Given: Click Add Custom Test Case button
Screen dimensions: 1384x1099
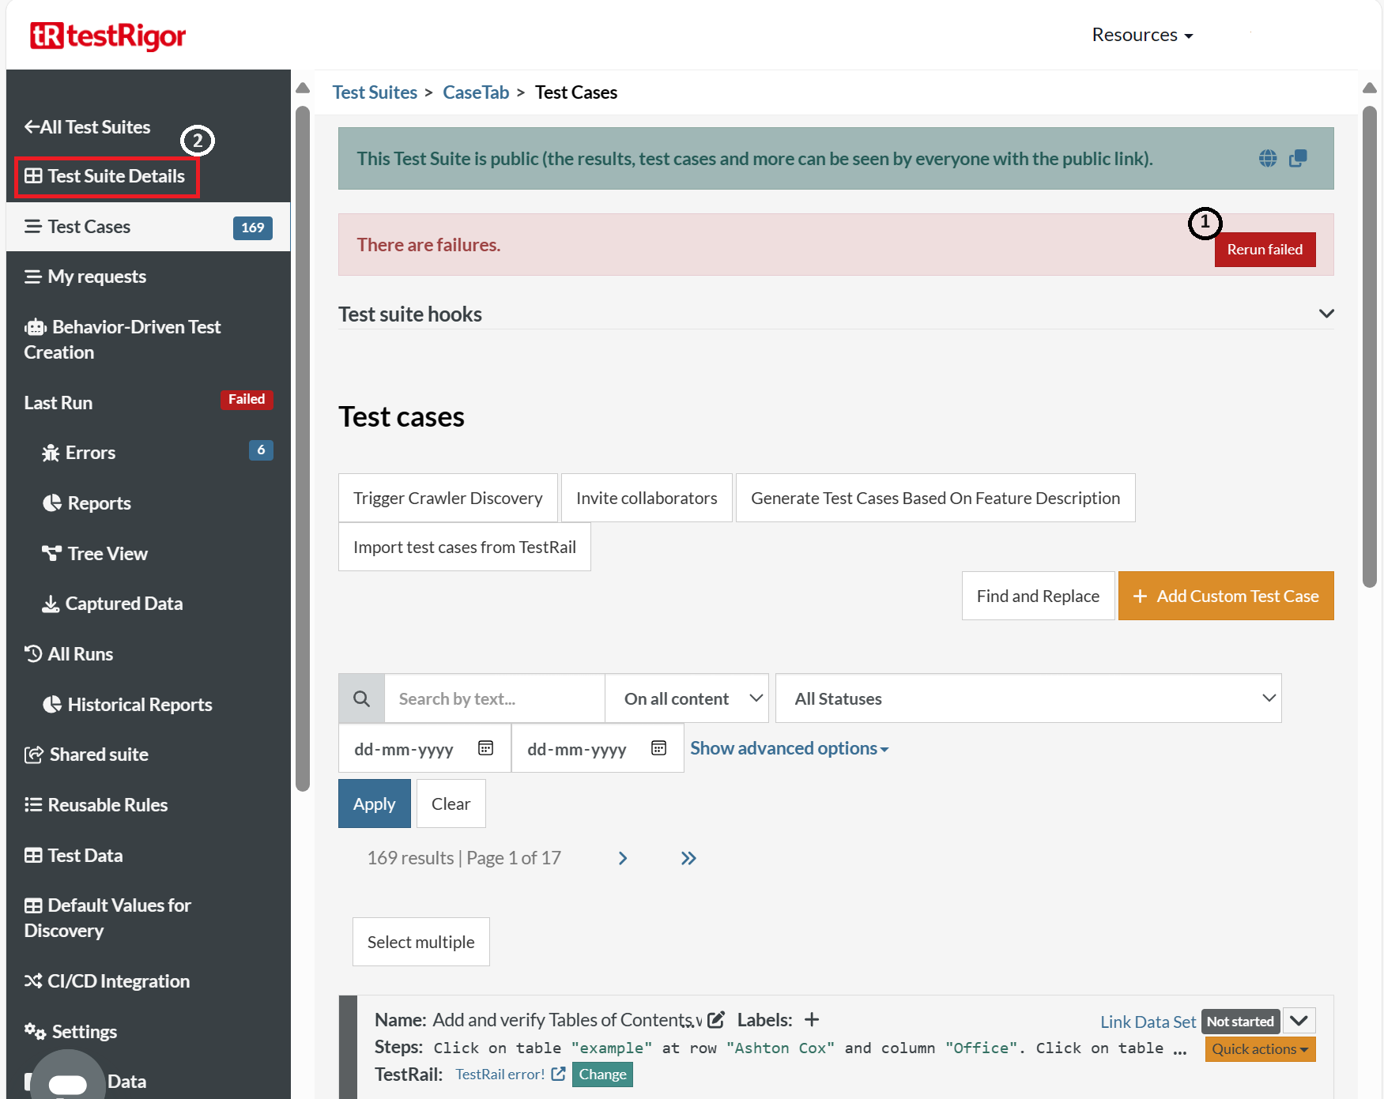Looking at the screenshot, I should tap(1225, 596).
